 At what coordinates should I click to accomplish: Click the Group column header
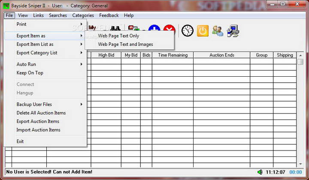coord(261,55)
